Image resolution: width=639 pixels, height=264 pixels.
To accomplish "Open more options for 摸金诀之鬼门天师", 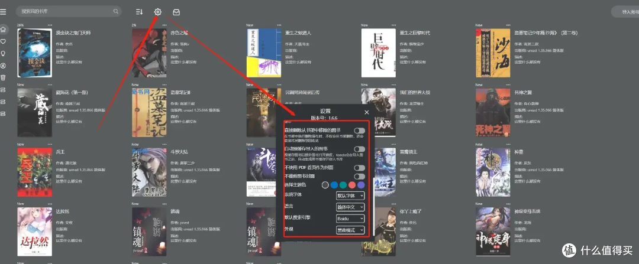I will tap(50, 25).
